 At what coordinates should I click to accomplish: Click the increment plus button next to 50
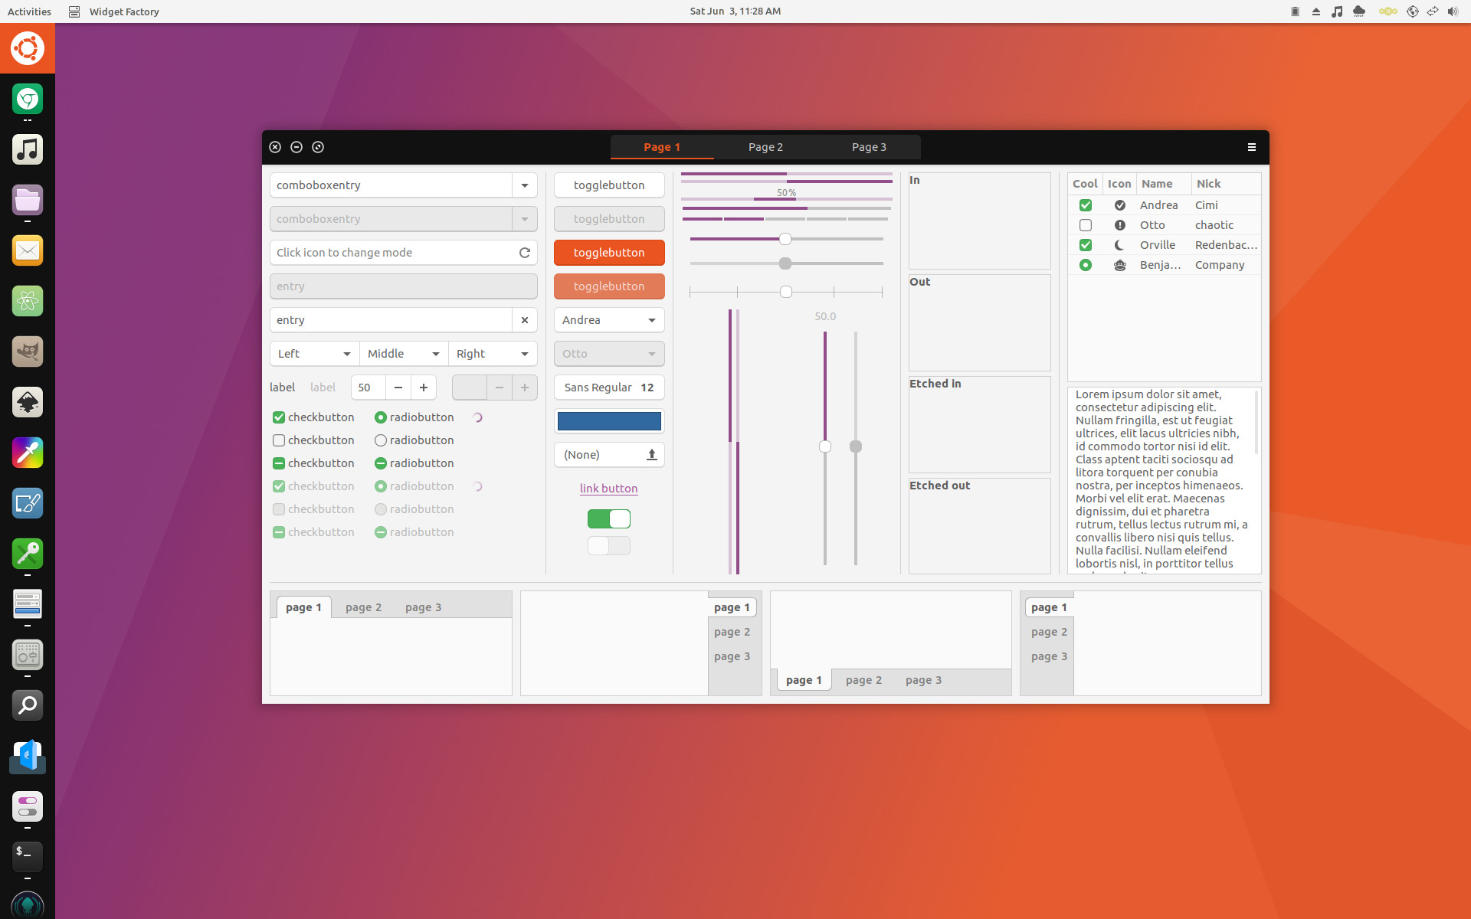point(423,387)
